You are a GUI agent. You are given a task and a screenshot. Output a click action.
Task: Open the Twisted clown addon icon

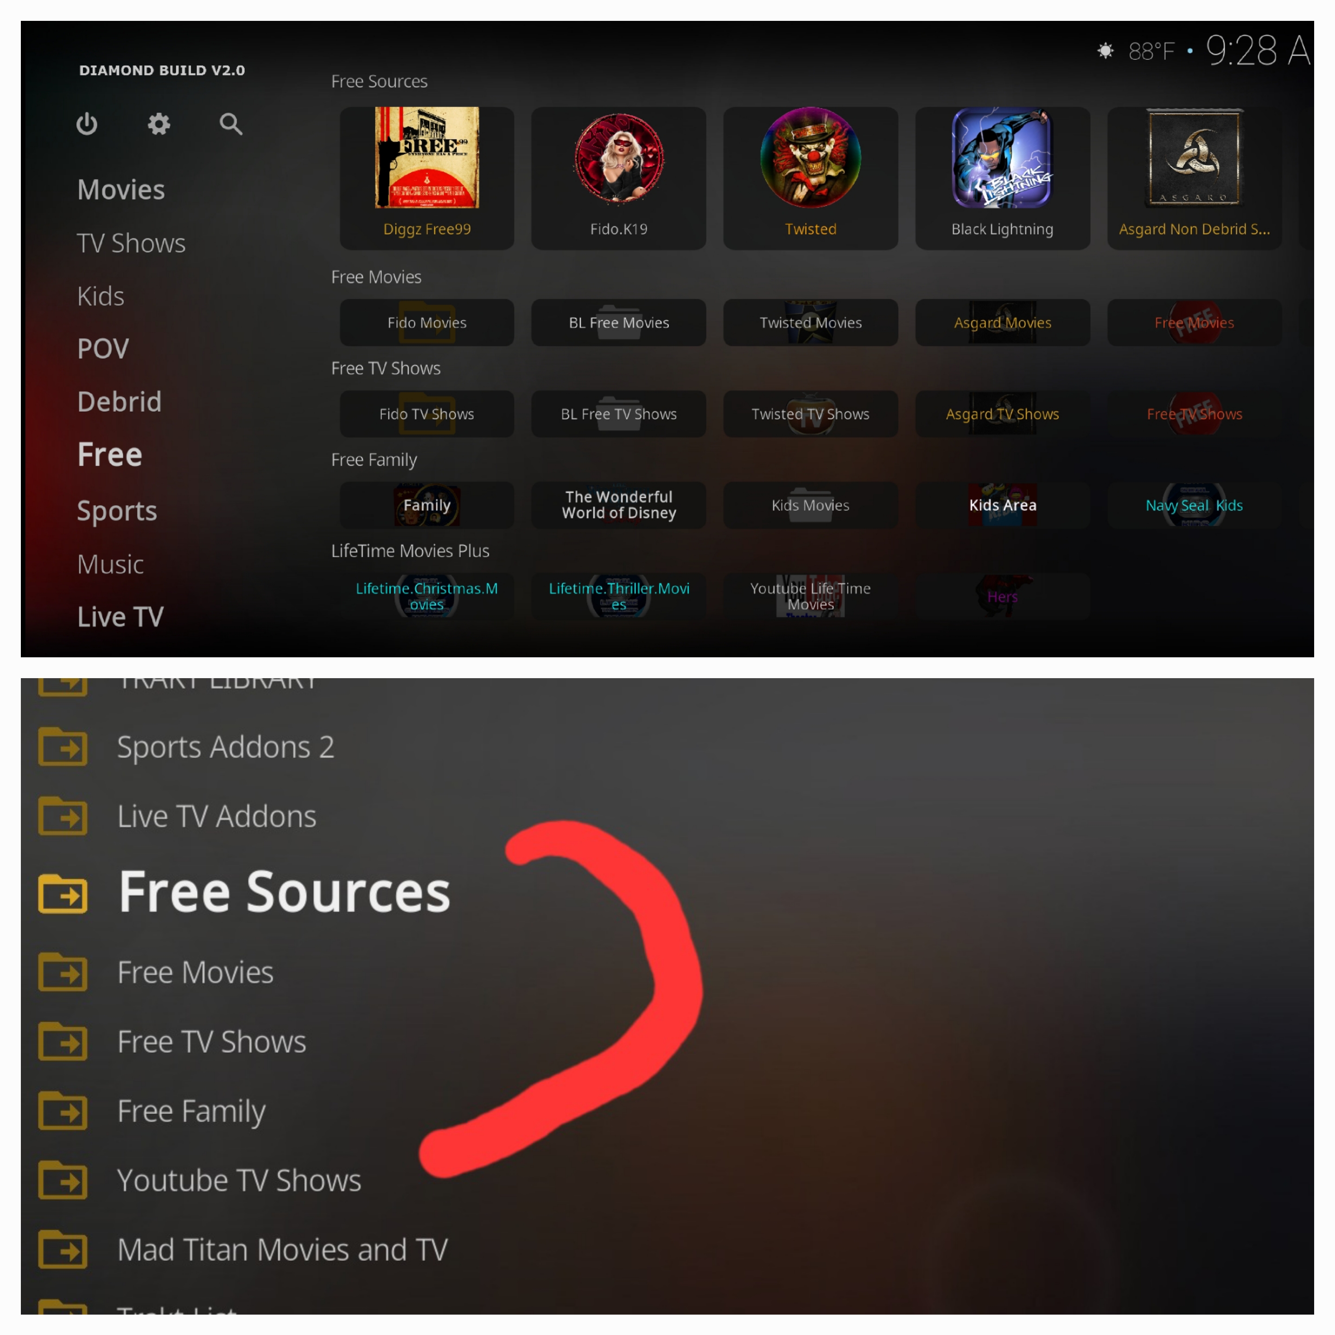point(811,158)
